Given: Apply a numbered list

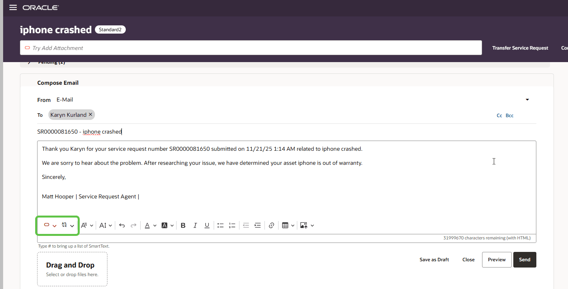Looking at the screenshot, I should (x=232, y=225).
